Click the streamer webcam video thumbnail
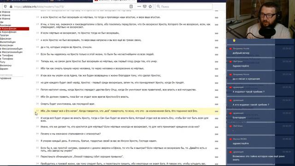Viewport: 295px width, 166px height. 260,19
